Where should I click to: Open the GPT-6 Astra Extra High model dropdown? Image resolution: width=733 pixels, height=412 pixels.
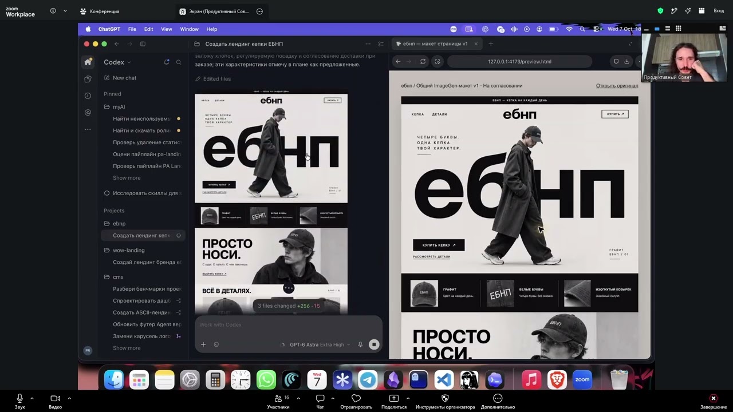[320, 344]
